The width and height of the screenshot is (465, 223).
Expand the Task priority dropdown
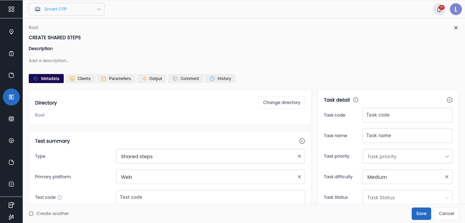coord(407,157)
